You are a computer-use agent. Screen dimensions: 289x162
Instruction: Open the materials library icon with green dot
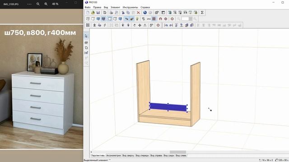[196, 13]
